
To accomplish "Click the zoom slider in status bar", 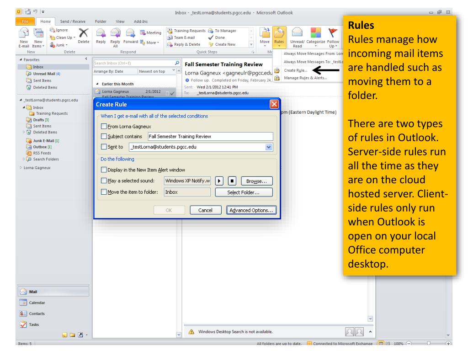I will [x=429, y=343].
